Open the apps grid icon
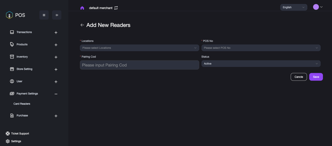332x146 pixels. (x=44, y=15)
